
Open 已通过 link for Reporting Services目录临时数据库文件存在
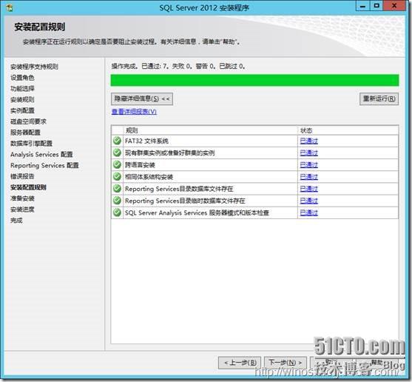308,201
